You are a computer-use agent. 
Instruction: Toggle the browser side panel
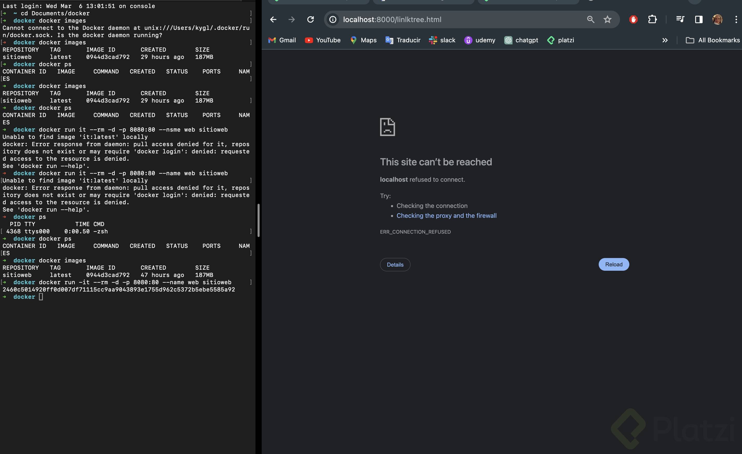click(x=699, y=19)
